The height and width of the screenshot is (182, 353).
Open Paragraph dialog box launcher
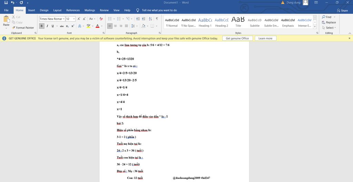160,33
